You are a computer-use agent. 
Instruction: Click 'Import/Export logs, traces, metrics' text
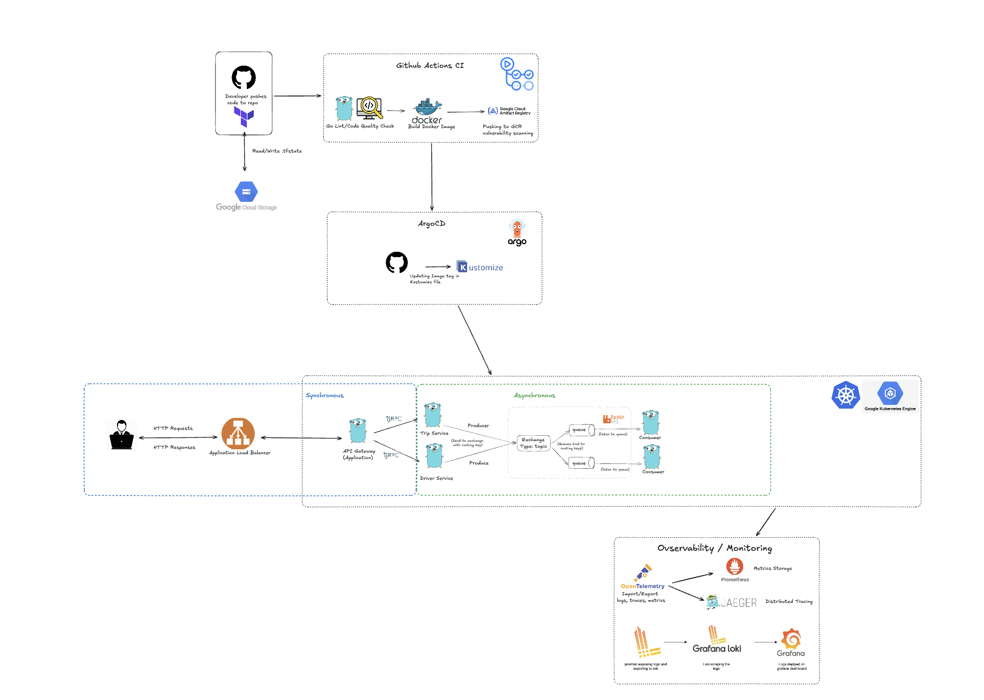[641, 597]
